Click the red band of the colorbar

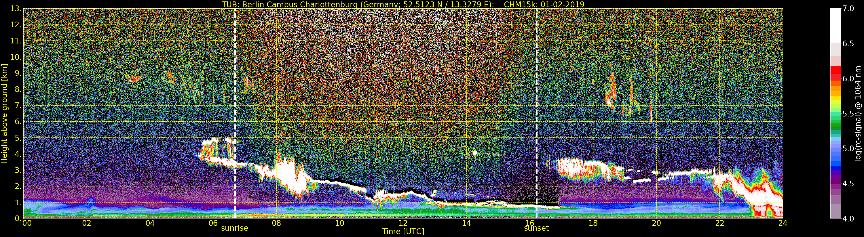(x=835, y=73)
